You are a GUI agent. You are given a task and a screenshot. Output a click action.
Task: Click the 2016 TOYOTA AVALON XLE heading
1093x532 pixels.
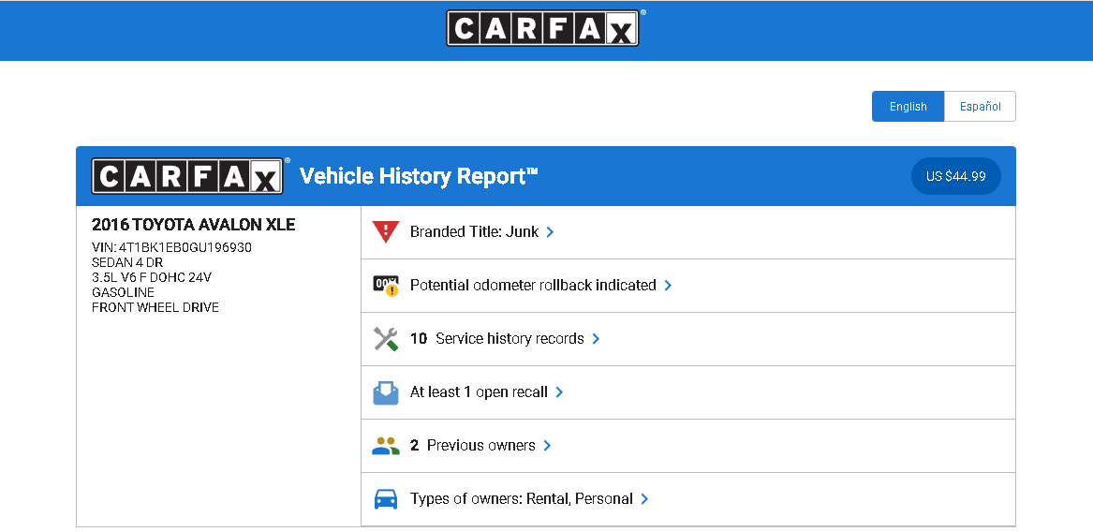194,225
